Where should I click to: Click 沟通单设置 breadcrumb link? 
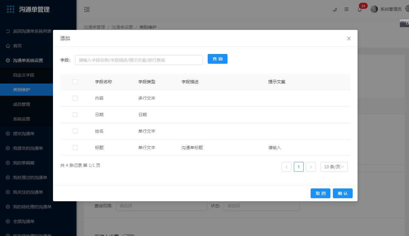point(122,27)
